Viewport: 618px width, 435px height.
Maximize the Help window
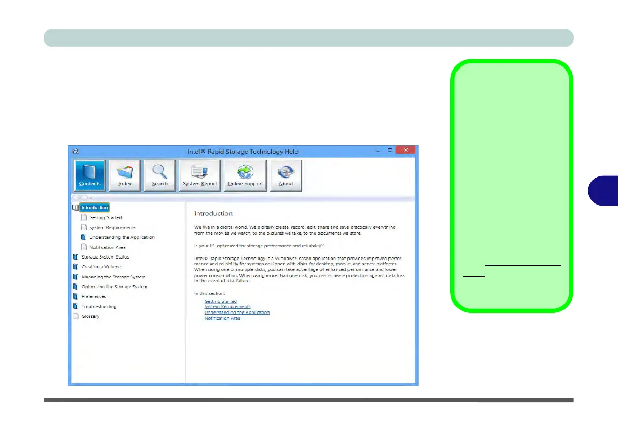390,150
